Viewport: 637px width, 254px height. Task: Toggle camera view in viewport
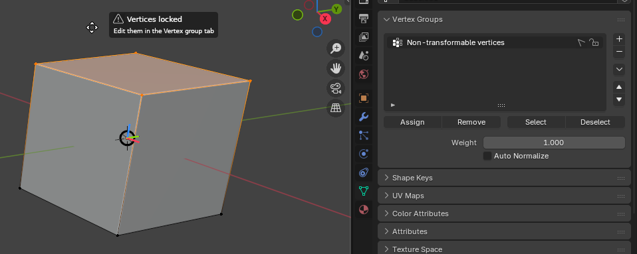(336, 88)
